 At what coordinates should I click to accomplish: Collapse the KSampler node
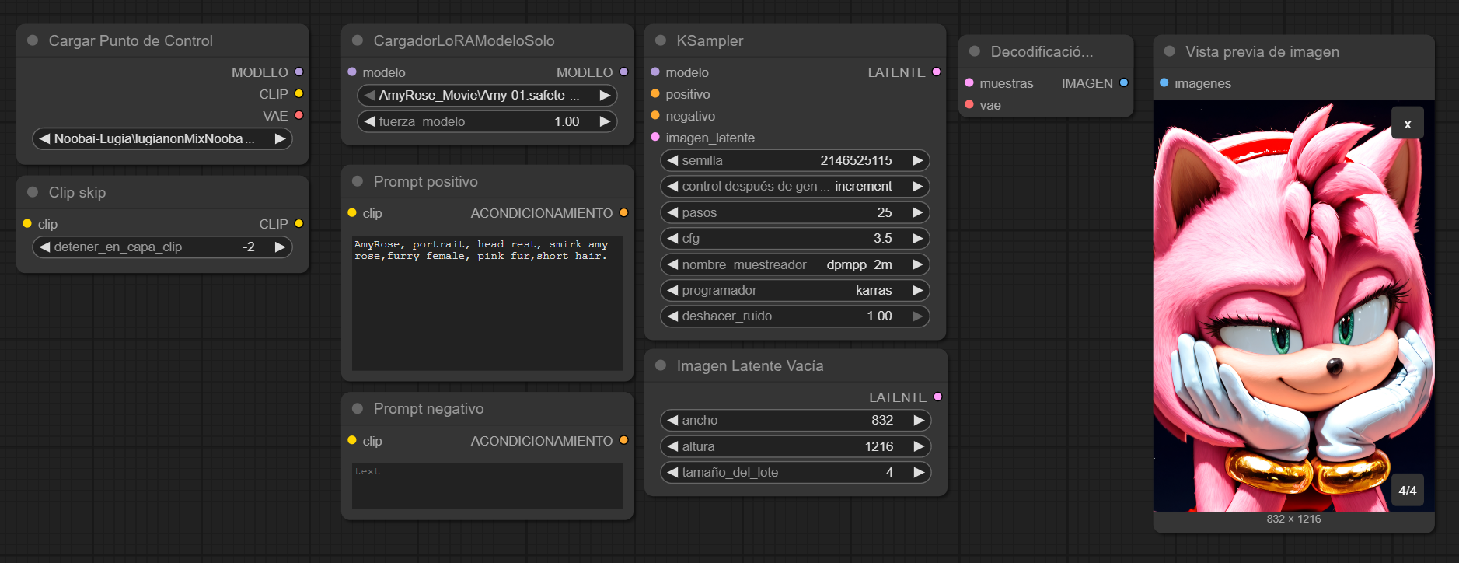pos(661,40)
